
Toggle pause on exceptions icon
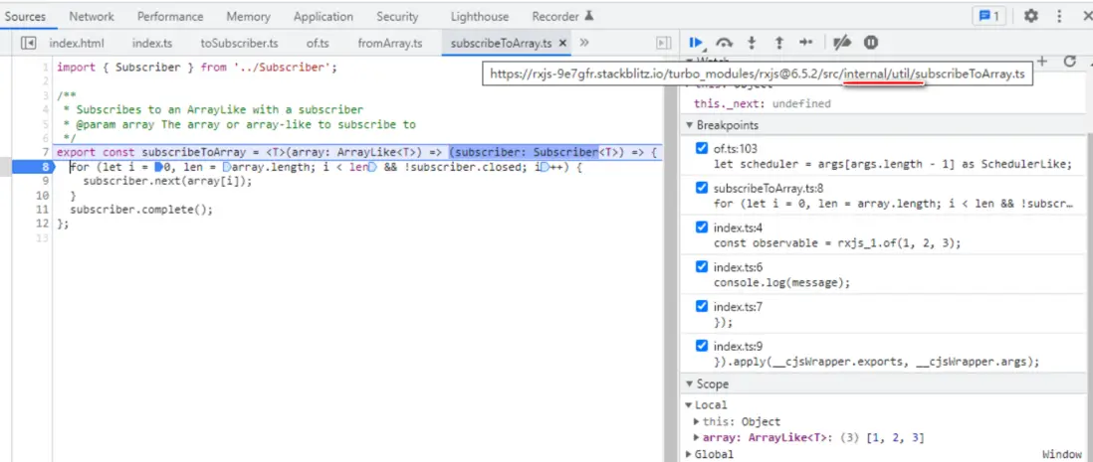(x=871, y=43)
